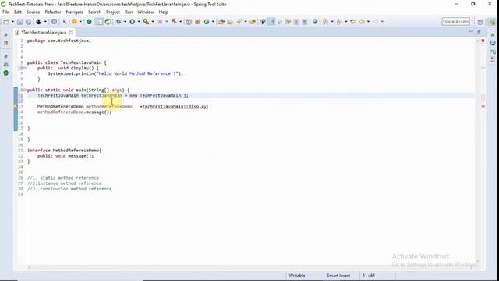Click the 'Writable' status bar entry
The height and width of the screenshot is (281, 499).
click(296, 276)
